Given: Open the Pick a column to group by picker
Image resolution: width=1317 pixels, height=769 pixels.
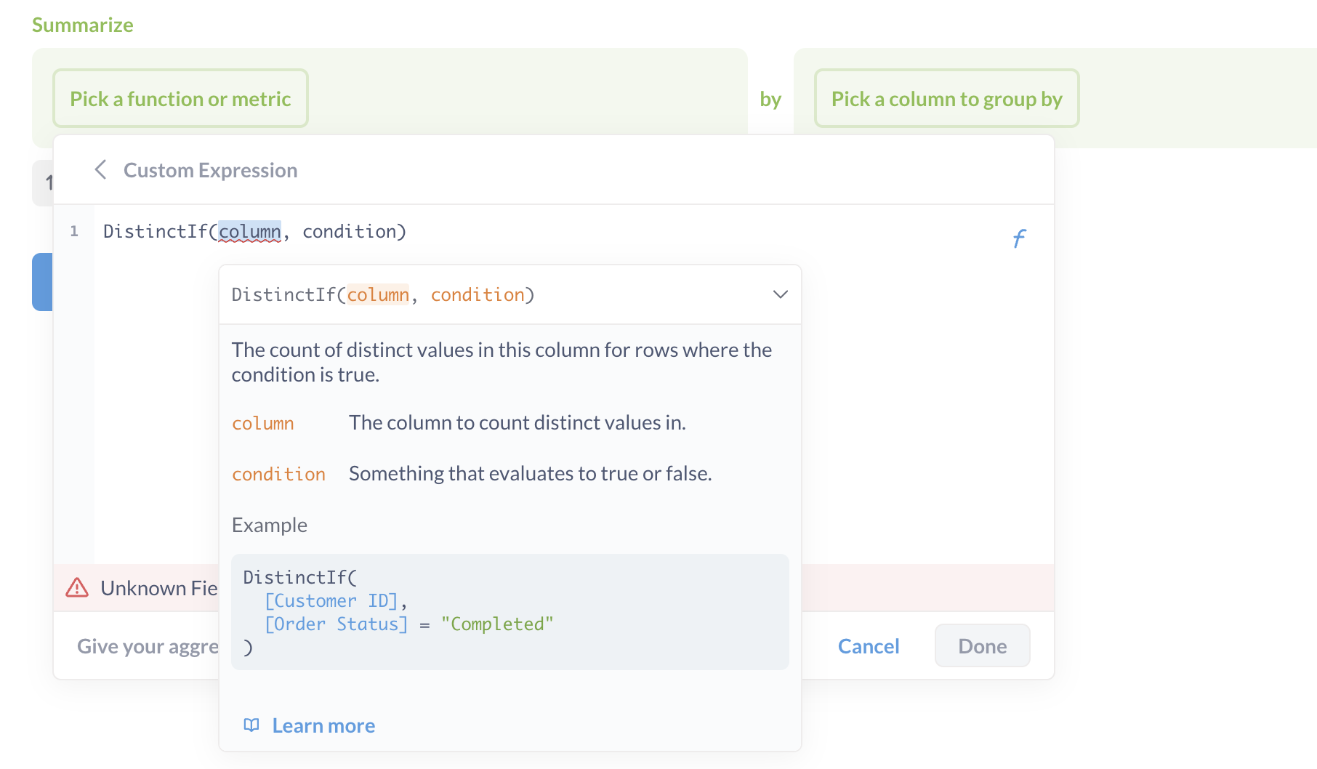Looking at the screenshot, I should (946, 98).
